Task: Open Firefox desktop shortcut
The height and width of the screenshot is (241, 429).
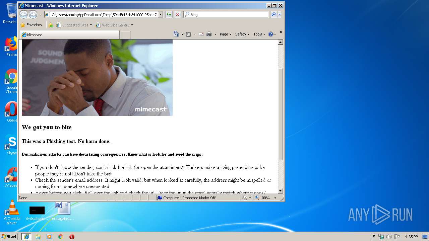Action: [x=11, y=47]
